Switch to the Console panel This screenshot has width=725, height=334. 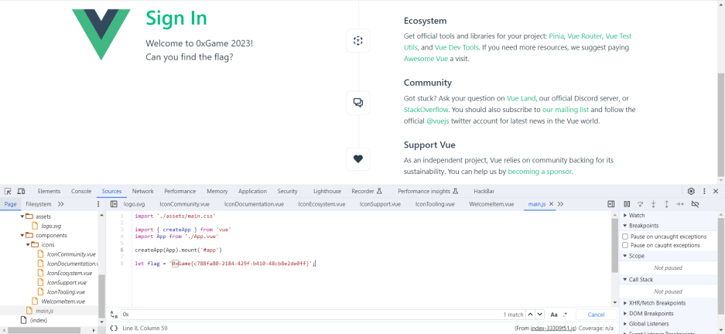pos(81,191)
